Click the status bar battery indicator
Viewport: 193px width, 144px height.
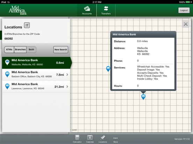[x=188, y=2]
